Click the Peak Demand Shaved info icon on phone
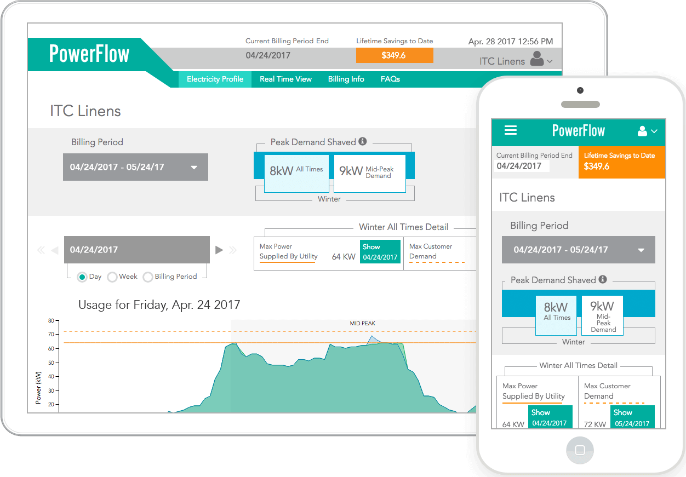Image resolution: width=686 pixels, height=477 pixels. pos(603,279)
